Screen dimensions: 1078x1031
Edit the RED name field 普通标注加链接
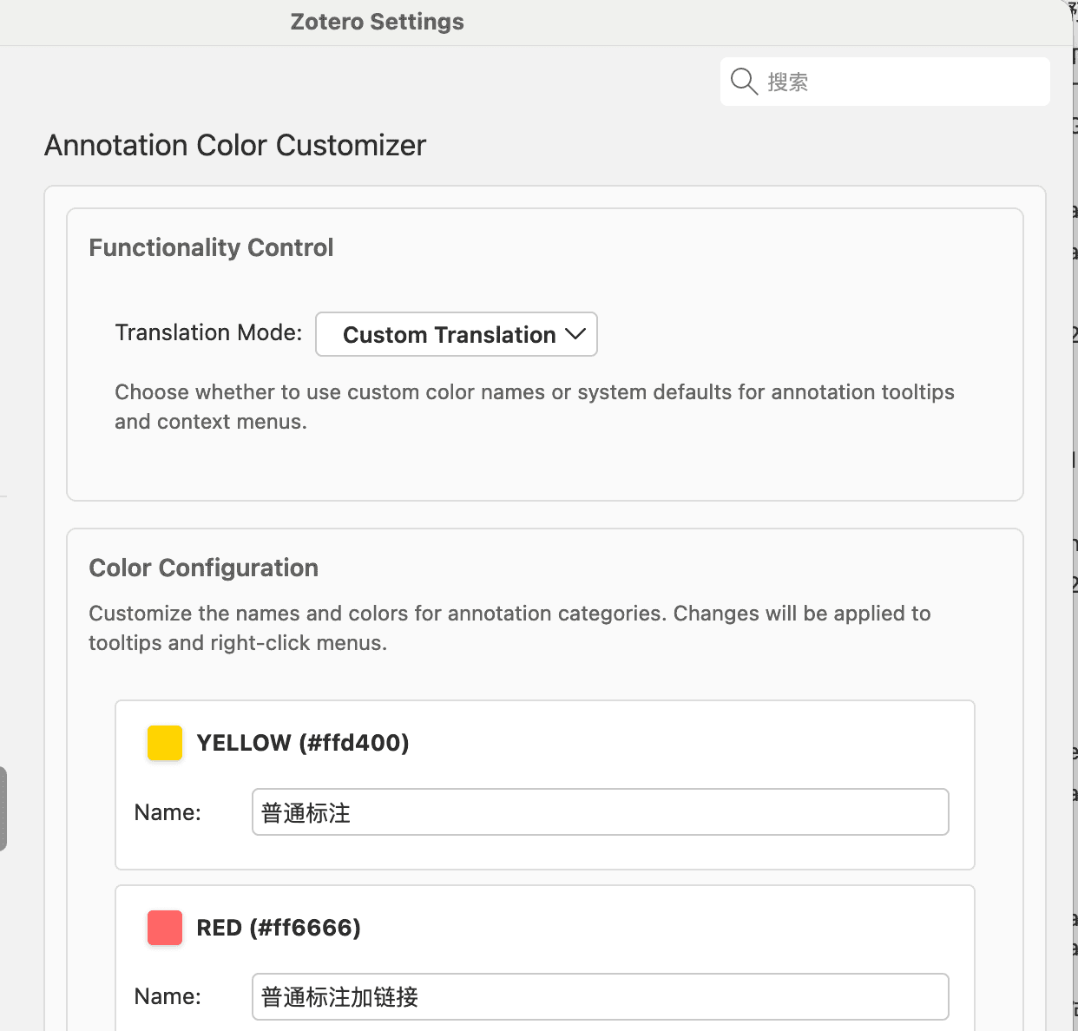[600, 996]
